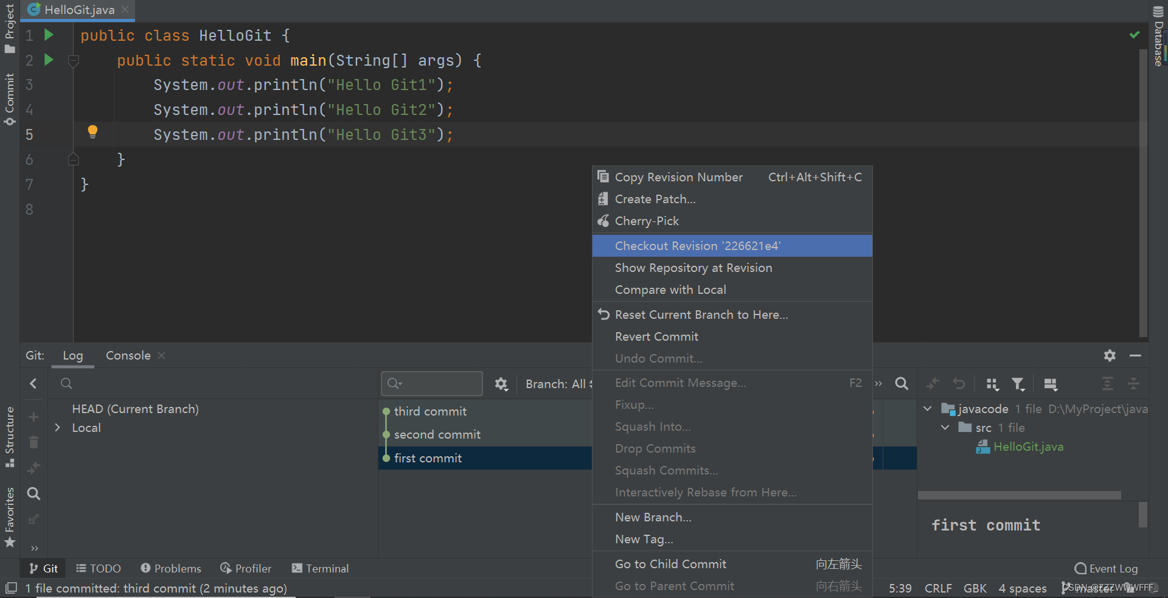Choose Cherry-Pick from context menu
The width and height of the screenshot is (1168, 598).
732,221
